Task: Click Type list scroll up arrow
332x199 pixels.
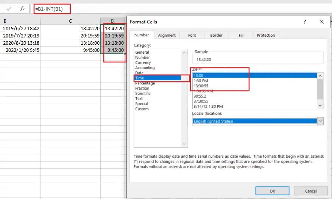Action: 320,76
